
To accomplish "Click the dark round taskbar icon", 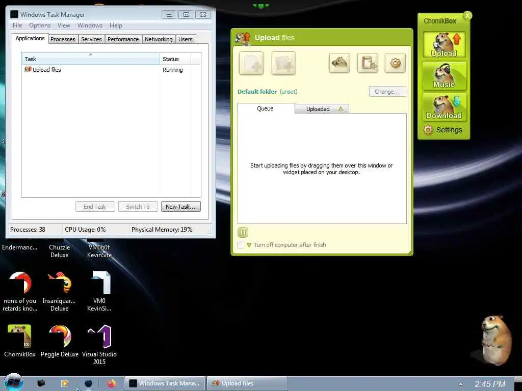I will coord(88,383).
